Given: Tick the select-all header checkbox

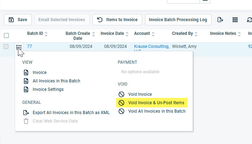Looking at the screenshot, I should pos(6,35).
